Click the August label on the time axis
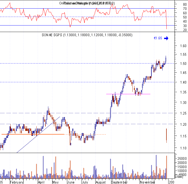The height and width of the screenshot is (184, 188). (100, 182)
